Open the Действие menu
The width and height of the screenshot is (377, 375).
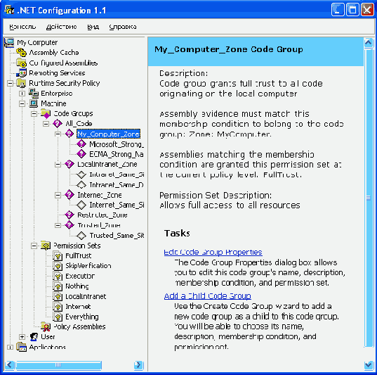click(62, 27)
